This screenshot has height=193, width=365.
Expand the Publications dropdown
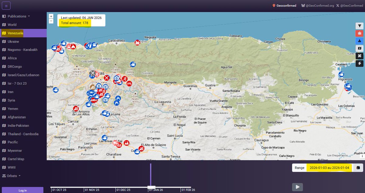[16, 16]
